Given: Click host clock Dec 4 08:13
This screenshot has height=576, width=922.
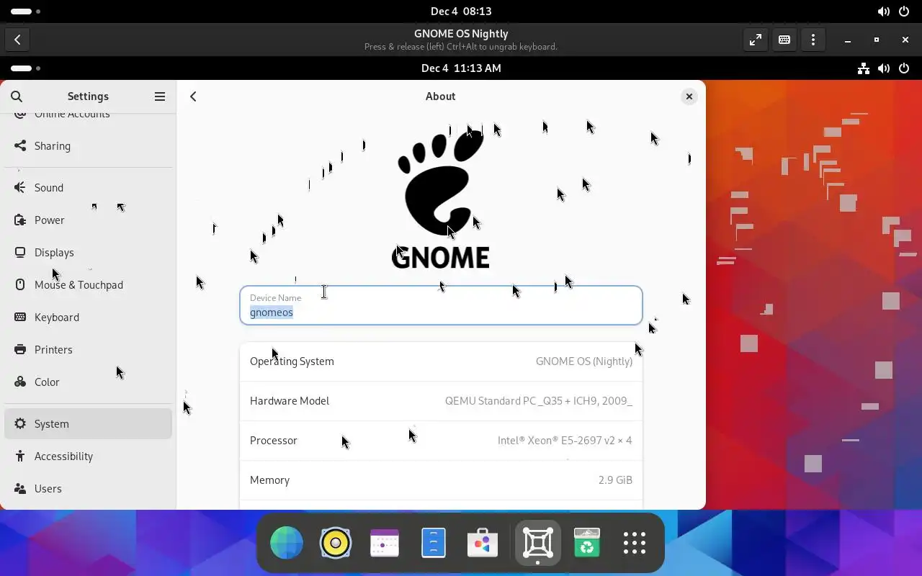Looking at the screenshot, I should pyautogui.click(x=461, y=12).
